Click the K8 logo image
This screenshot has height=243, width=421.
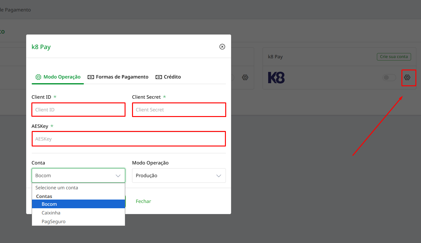(x=276, y=78)
